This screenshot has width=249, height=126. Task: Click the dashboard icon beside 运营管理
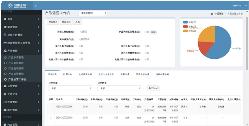[x=5, y=86]
